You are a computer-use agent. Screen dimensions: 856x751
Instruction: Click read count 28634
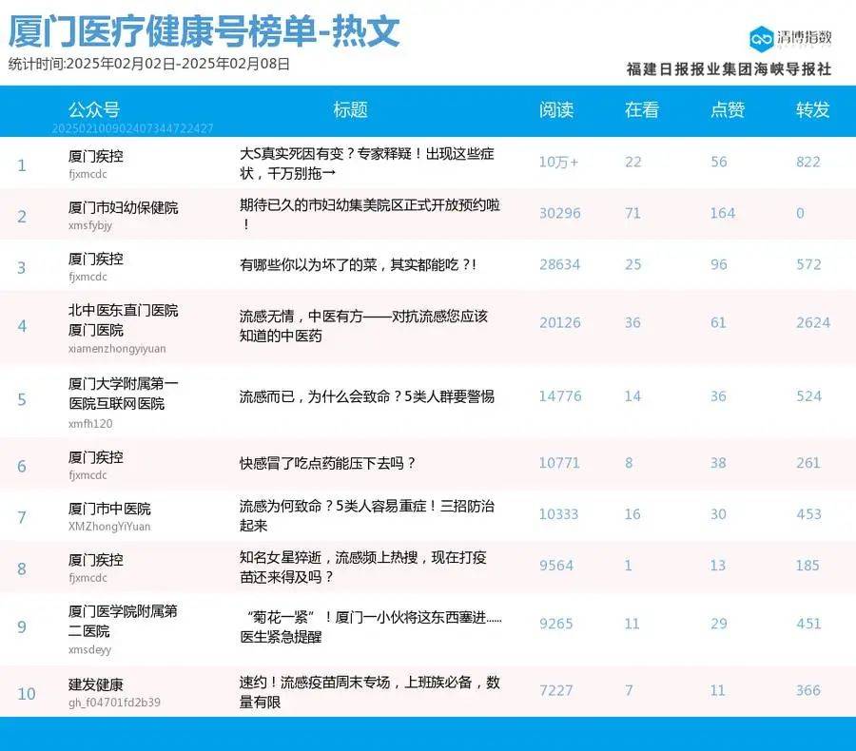click(559, 264)
